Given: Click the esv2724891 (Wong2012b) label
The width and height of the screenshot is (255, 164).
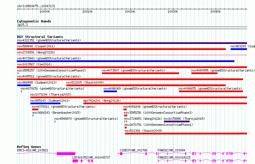Looking at the screenshot, I should 36,52.
